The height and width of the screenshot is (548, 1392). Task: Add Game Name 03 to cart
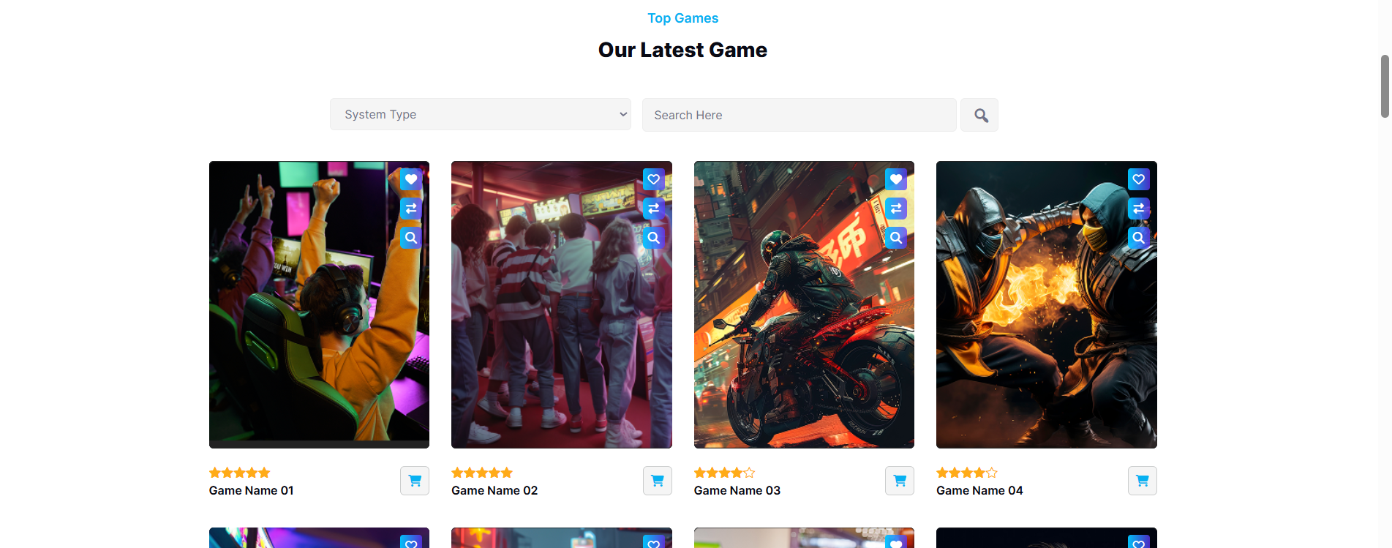900,481
